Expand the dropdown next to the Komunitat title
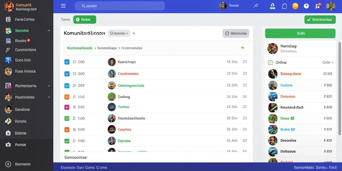 point(119,33)
